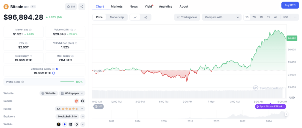The height and width of the screenshot is (128, 302).
Task: Open the GitHub social icon
Action: pos(83,101)
